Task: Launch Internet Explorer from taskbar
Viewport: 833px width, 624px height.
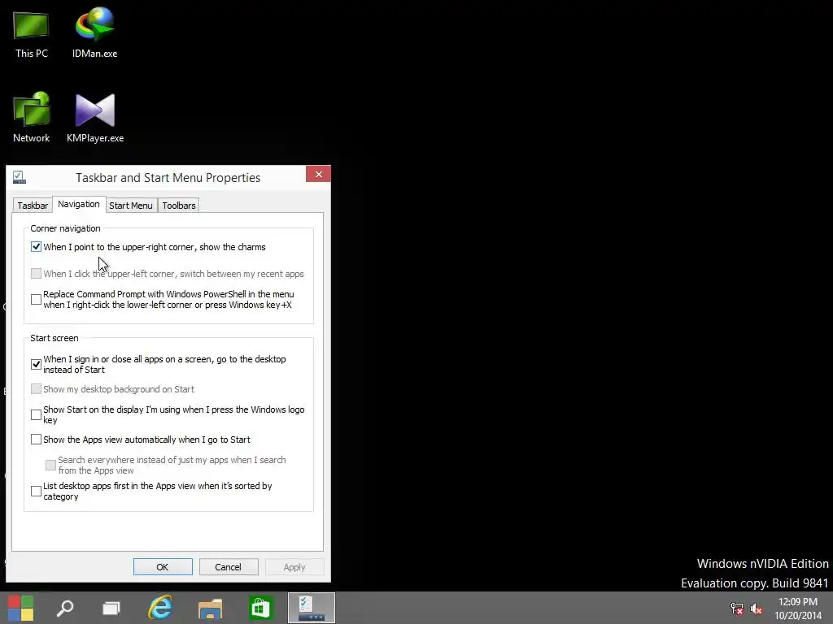Action: [160, 608]
